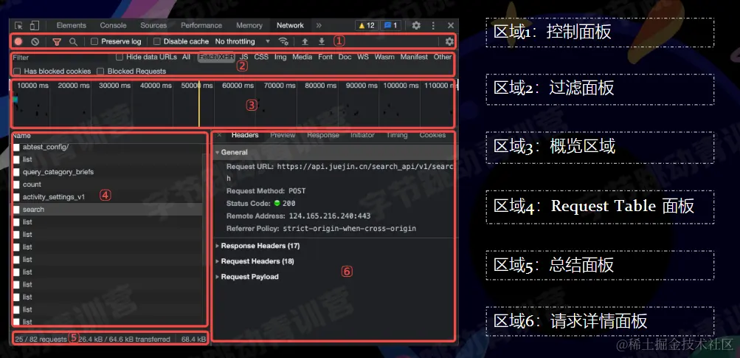Export HAR file download arrow

pos(322,41)
